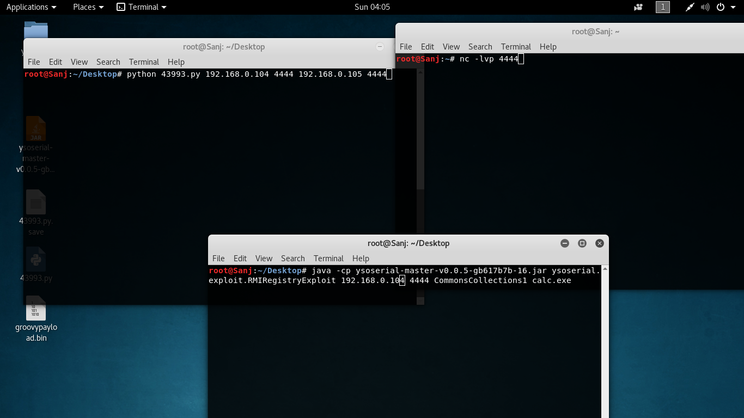Open View menu in java terminal window
This screenshot has height=418, width=744.
point(264,259)
